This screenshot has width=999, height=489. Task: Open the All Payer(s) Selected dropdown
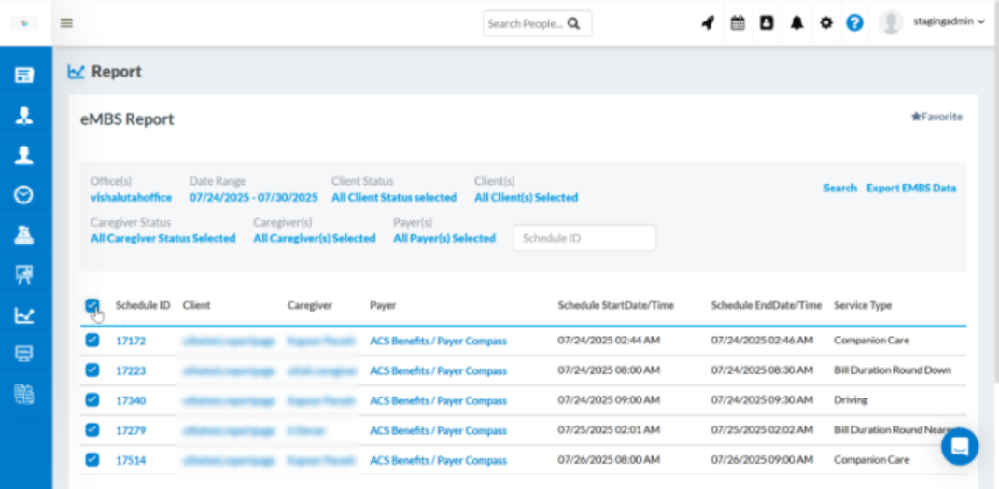[443, 239]
